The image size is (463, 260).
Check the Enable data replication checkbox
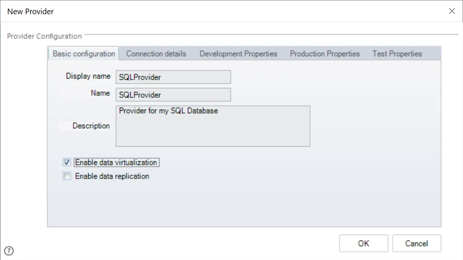[x=67, y=176]
